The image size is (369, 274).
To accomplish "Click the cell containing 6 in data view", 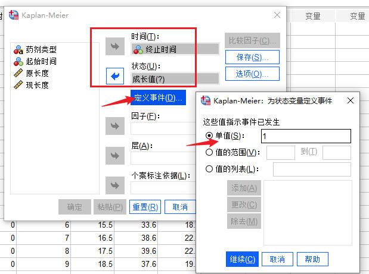I will pyautogui.click(x=44, y=225).
